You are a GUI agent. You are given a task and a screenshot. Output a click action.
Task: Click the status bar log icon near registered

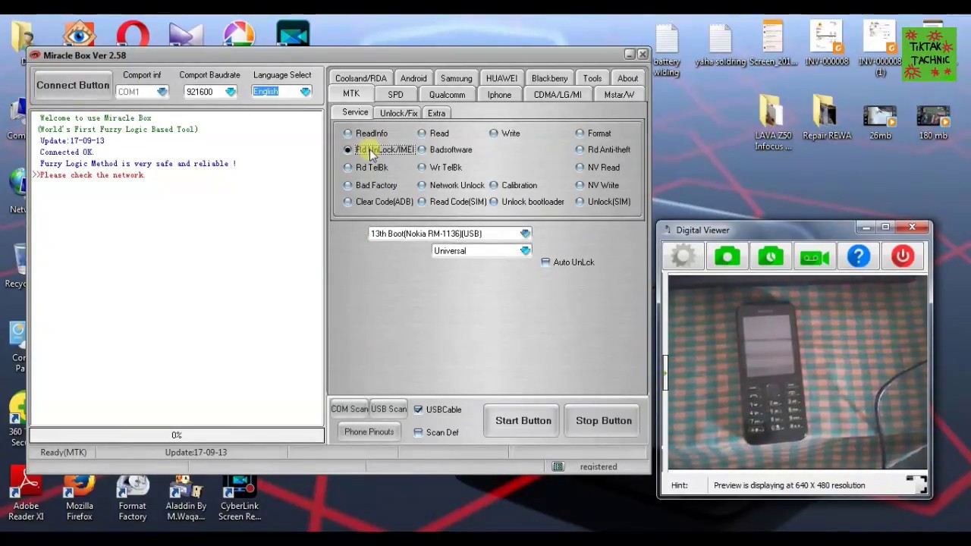[558, 466]
